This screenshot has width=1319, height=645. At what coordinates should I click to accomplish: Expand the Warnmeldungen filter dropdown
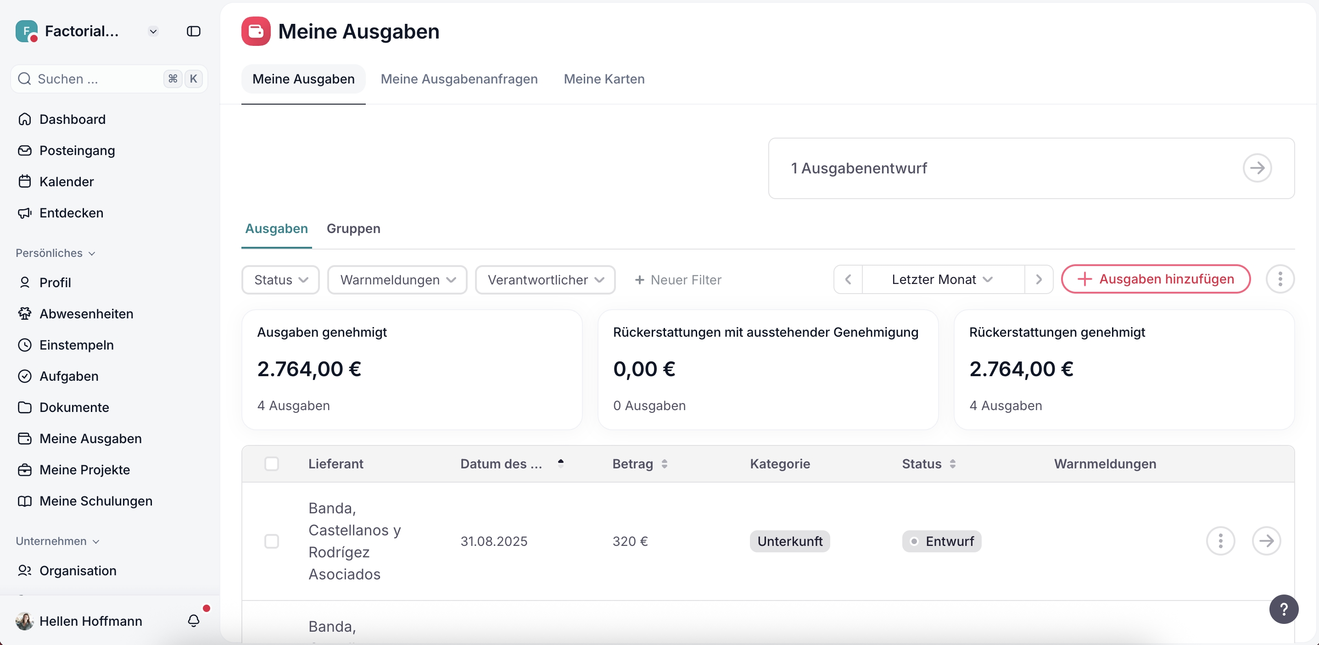(x=397, y=280)
